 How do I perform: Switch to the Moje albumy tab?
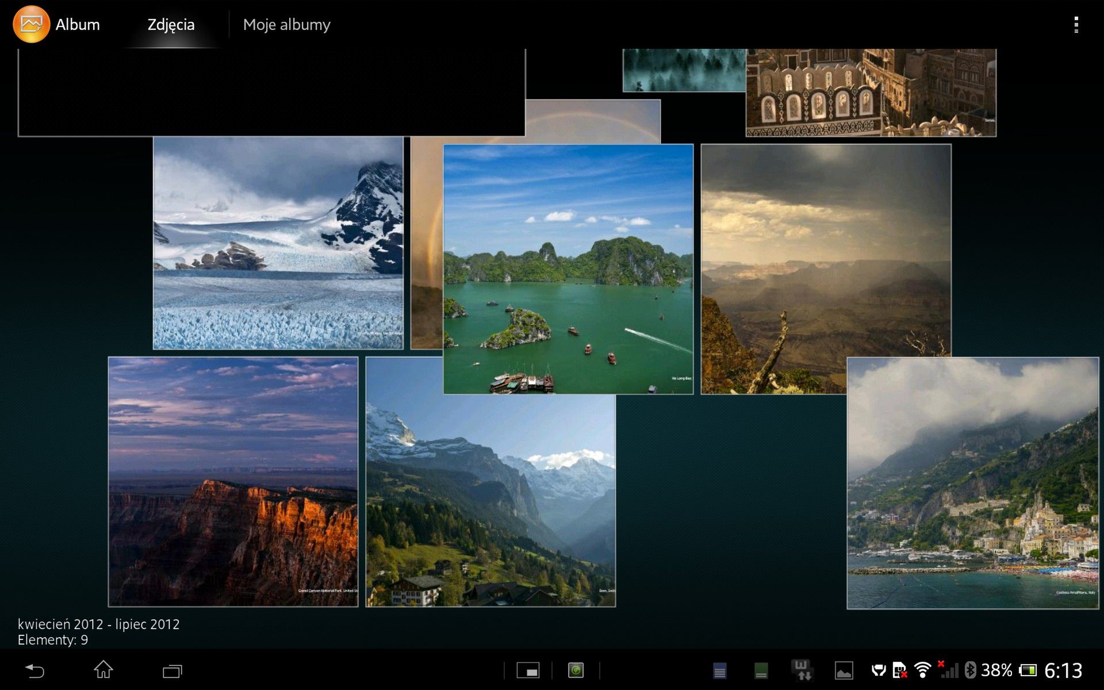[x=286, y=25]
